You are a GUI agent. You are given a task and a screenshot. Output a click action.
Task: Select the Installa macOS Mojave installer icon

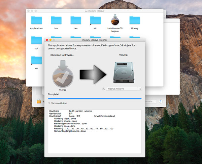115,20
